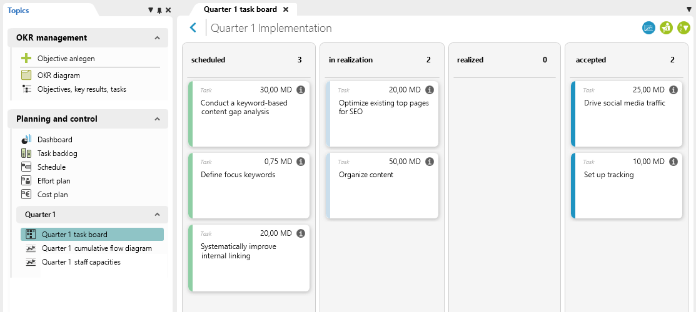Open the Dashboard chart icon
The height and width of the screenshot is (312, 696).
pos(26,139)
